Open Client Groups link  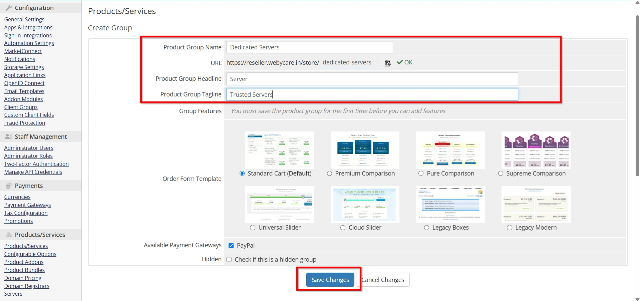pos(21,107)
